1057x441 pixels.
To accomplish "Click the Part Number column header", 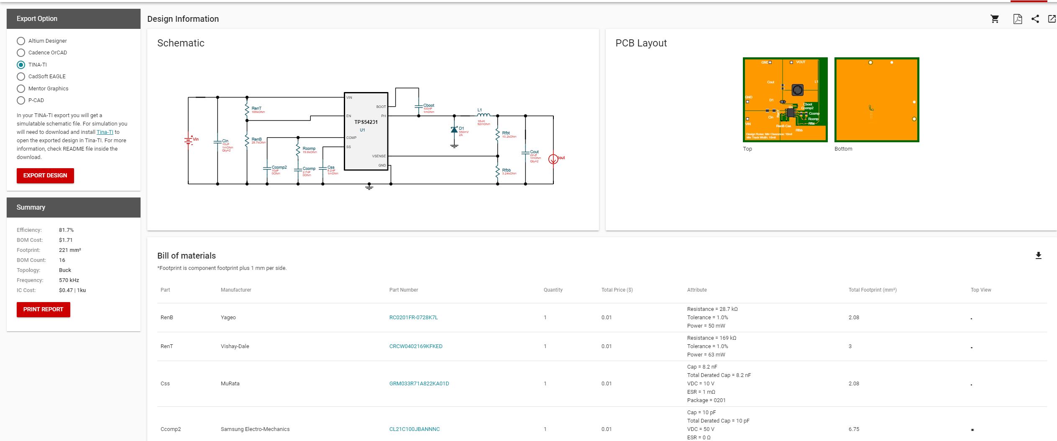I will click(404, 290).
